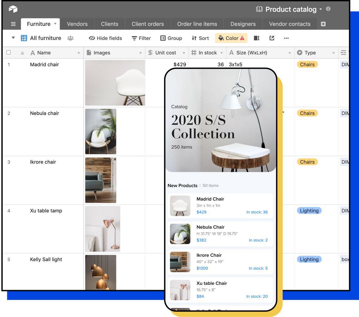
Task: Open the more options ellipsis
Action: click(x=286, y=38)
